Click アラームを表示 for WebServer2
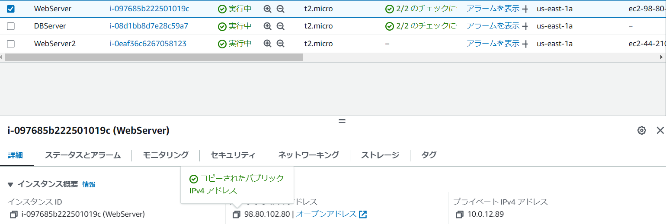The image size is (666, 224). point(493,44)
